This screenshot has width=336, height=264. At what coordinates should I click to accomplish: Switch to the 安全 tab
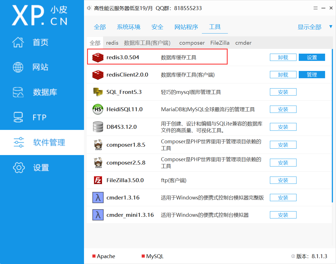157,27
